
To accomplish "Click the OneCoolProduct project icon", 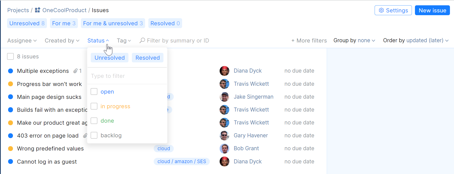I will (38, 10).
